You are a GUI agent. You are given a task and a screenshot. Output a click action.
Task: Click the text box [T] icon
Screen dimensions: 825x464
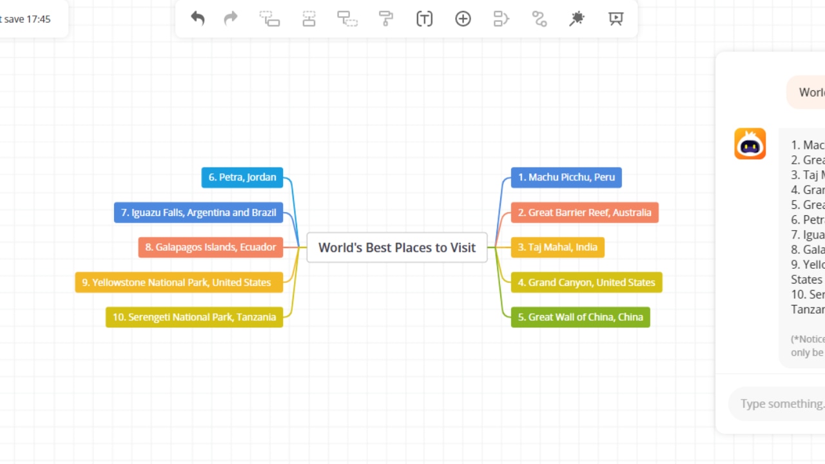tap(424, 19)
